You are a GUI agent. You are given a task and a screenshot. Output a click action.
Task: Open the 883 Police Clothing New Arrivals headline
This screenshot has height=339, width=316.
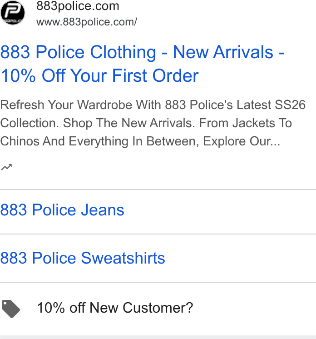143,64
